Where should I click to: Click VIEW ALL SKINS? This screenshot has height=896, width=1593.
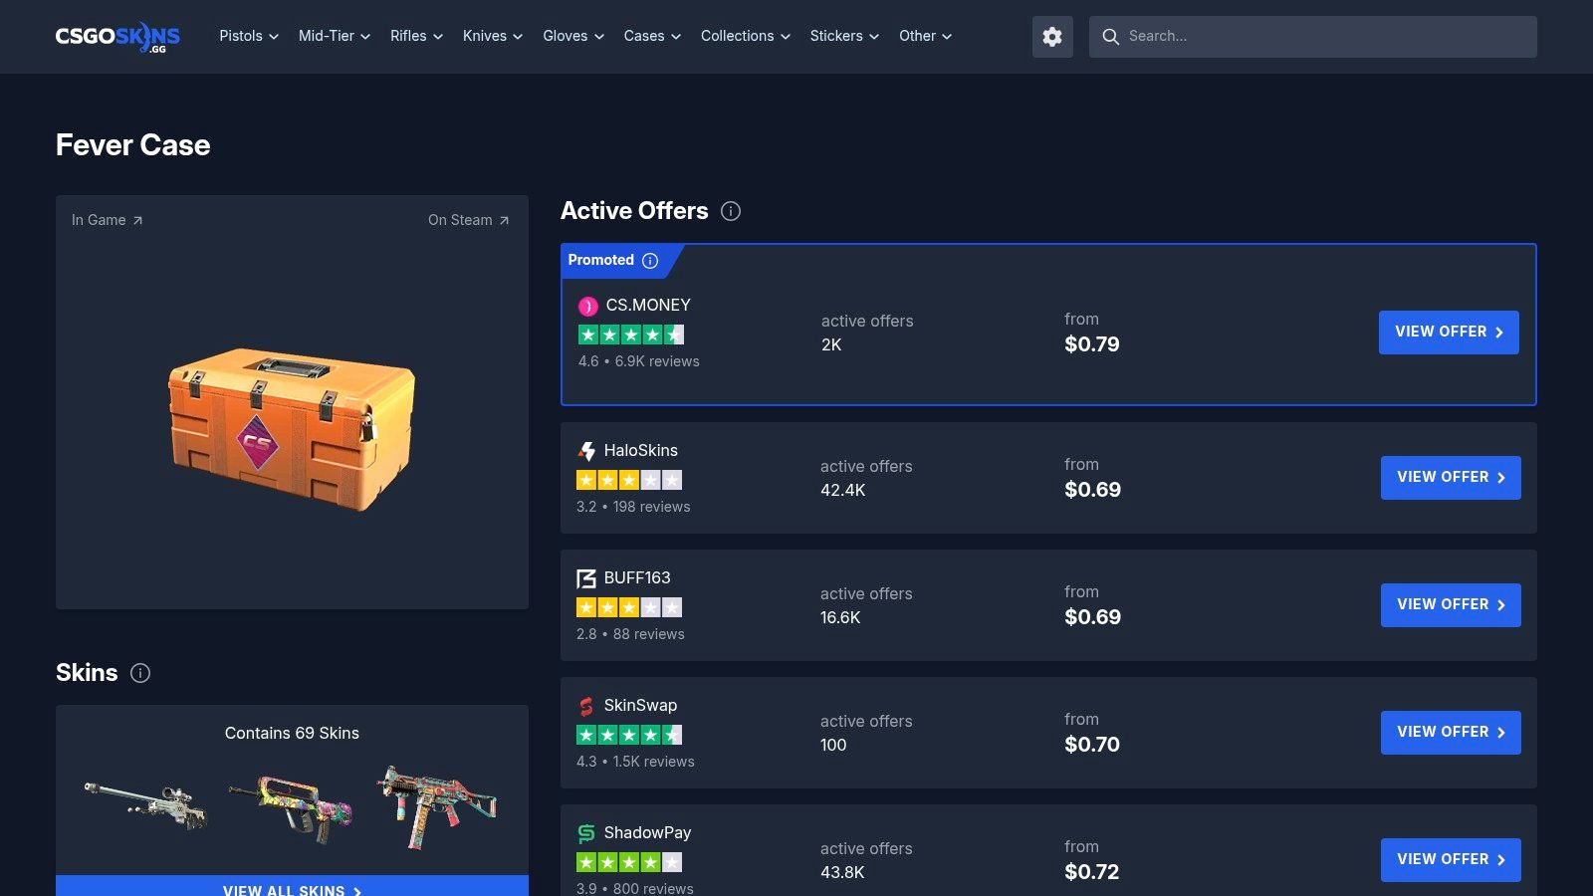click(291, 889)
